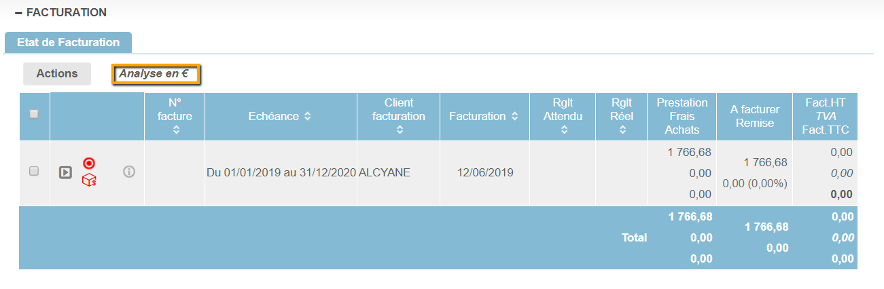
Task: Sort table by Echéance column
Action: 308,117
